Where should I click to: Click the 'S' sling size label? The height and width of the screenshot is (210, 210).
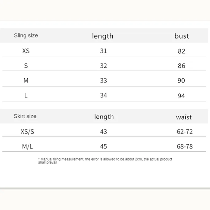(26, 66)
